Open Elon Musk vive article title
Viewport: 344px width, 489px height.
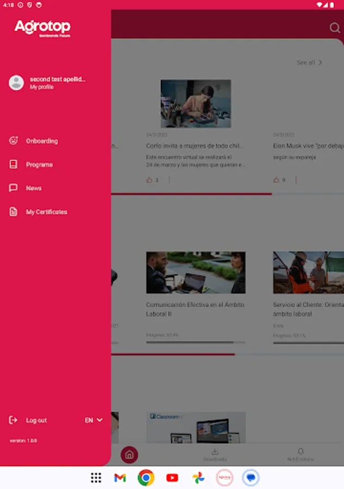coord(308,146)
